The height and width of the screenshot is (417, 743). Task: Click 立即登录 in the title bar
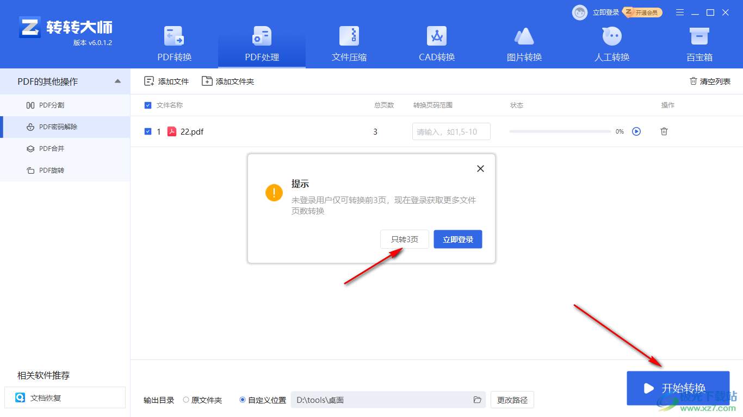(606, 12)
